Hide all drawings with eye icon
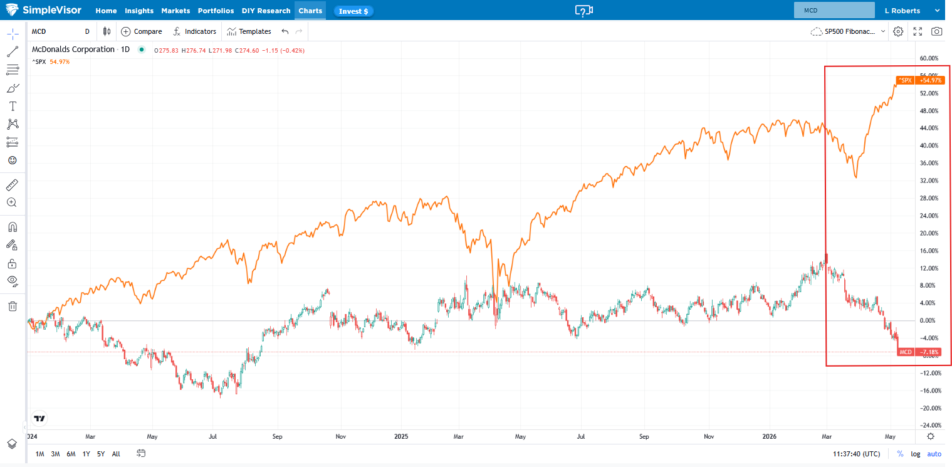 point(13,281)
